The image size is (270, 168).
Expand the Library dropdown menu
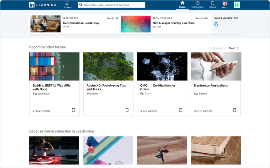click(x=67, y=5)
